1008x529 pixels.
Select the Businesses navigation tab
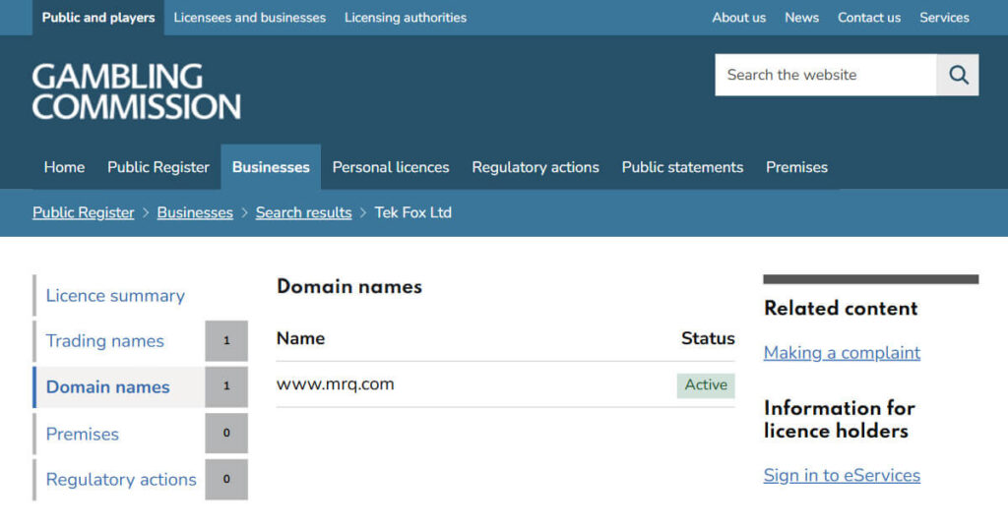(x=271, y=167)
